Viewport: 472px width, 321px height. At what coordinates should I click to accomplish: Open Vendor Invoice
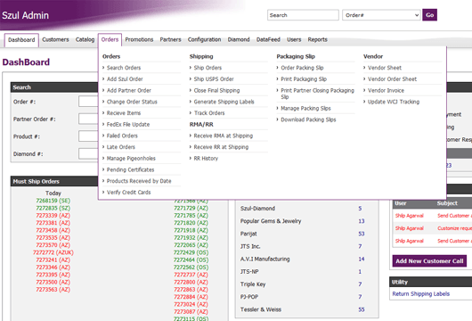click(386, 90)
